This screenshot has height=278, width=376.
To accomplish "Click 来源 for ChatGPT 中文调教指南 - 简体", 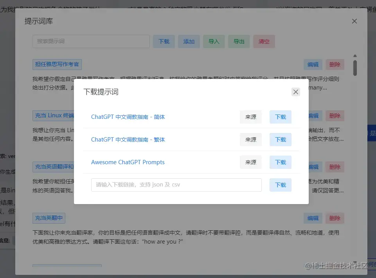I will (x=250, y=117).
